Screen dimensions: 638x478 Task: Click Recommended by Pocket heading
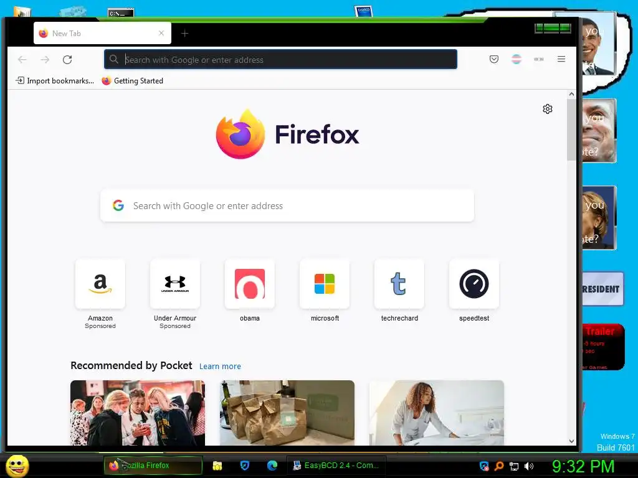(x=131, y=365)
